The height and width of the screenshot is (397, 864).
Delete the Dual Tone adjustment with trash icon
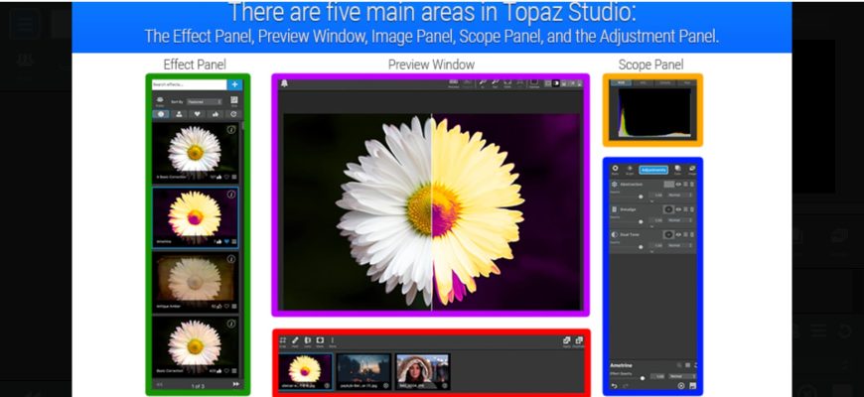pos(692,234)
